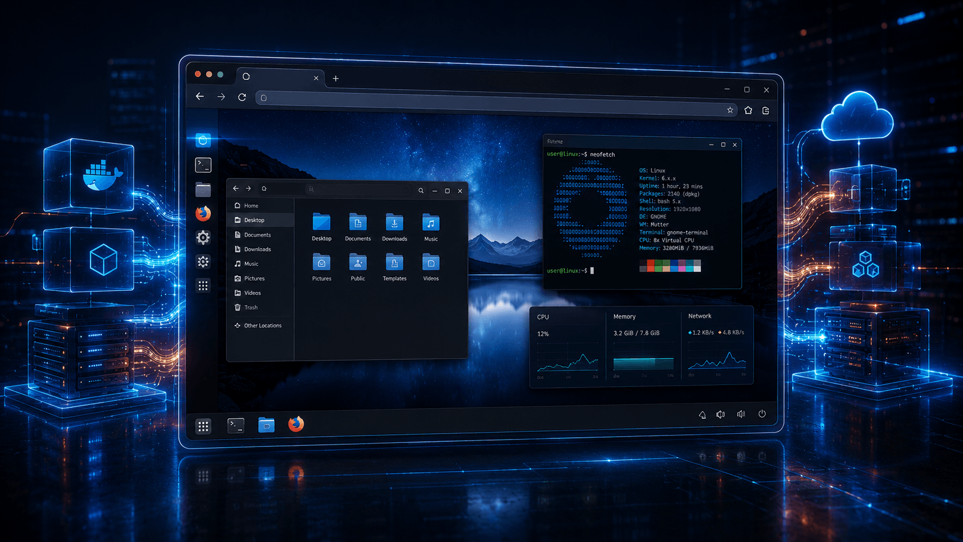
Task: Launch Firefox from the bottom taskbar
Action: coord(296,424)
